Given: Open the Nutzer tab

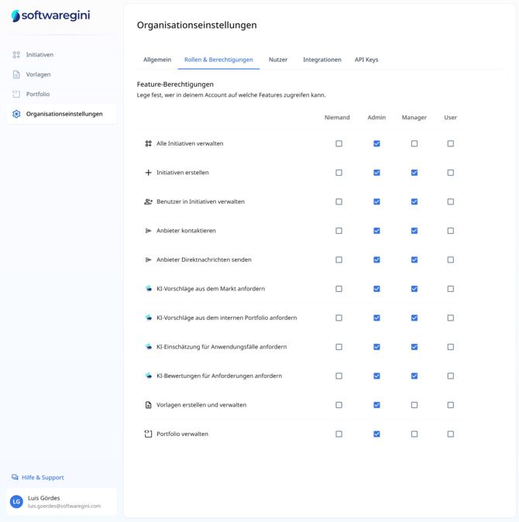Looking at the screenshot, I should [278, 60].
